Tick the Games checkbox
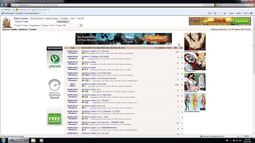This screenshot has height=143, width=255. pyautogui.click(x=42, y=25)
